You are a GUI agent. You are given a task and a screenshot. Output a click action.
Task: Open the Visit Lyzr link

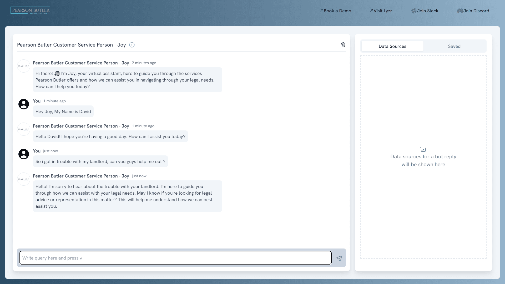(382, 11)
